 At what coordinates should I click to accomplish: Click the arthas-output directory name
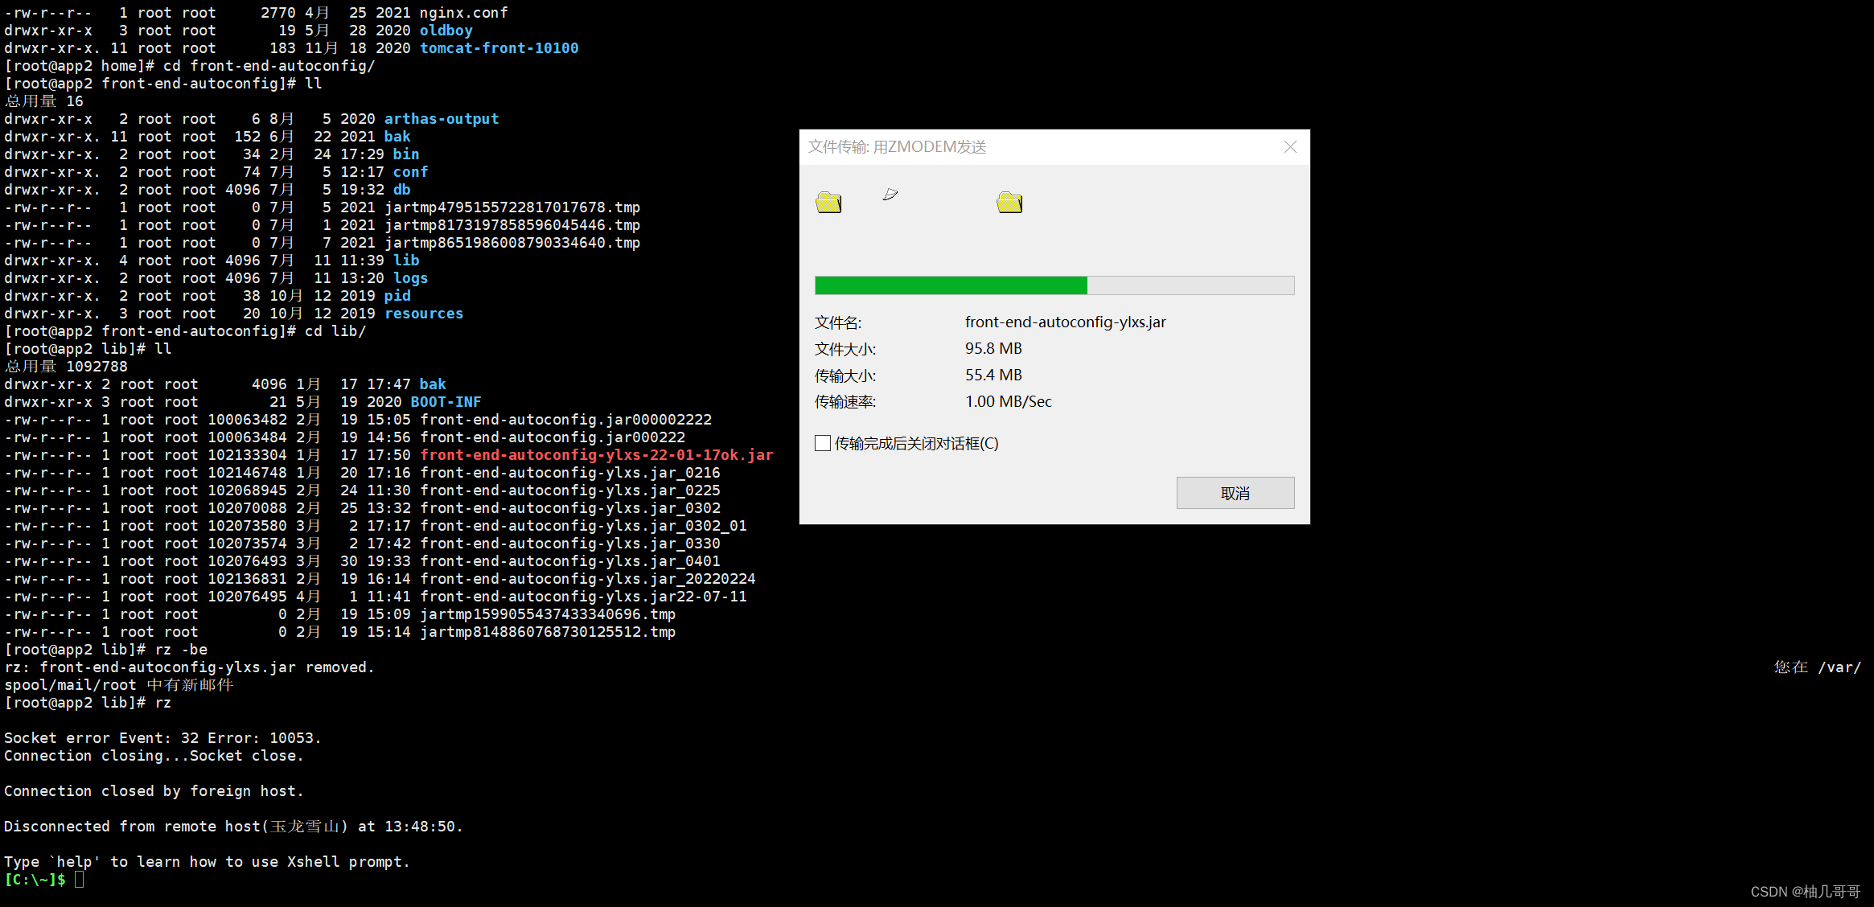(442, 119)
